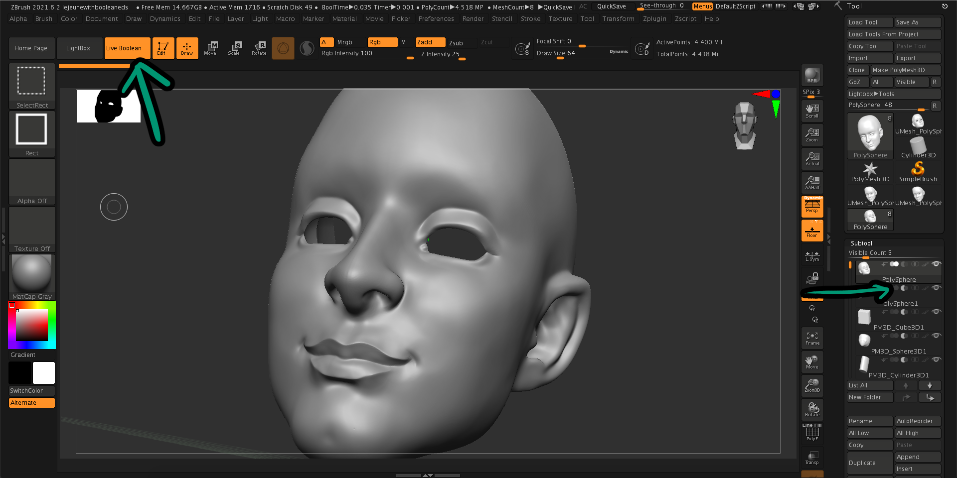The width and height of the screenshot is (957, 478).
Task: Select the Cylinder3D tool icon
Action: (918, 148)
